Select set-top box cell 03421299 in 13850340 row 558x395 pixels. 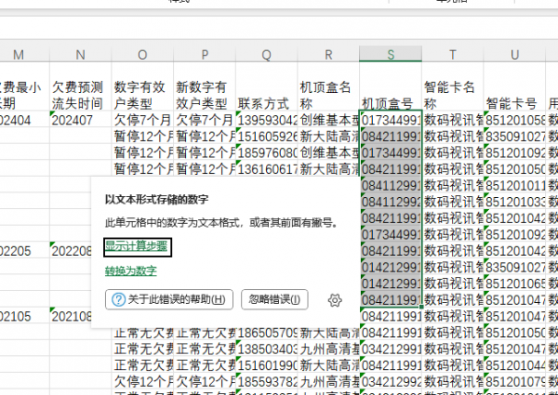click(391, 349)
